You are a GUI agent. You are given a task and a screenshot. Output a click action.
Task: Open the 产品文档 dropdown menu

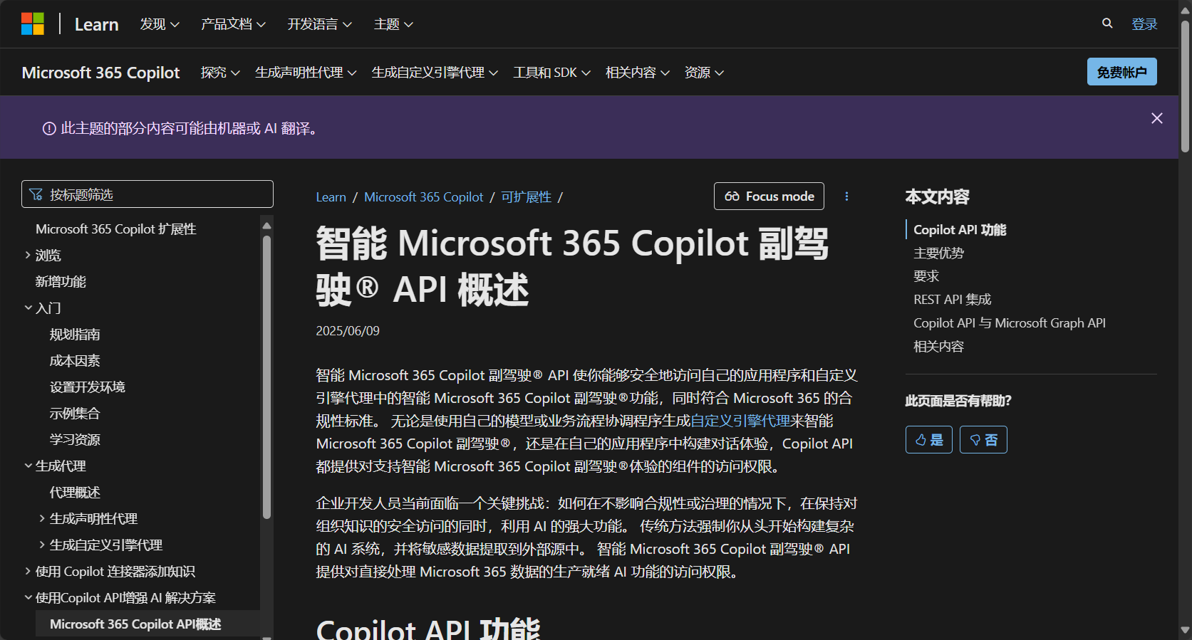(x=233, y=24)
